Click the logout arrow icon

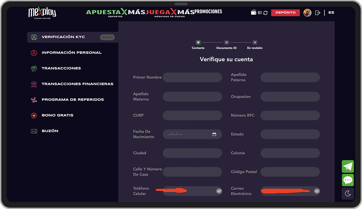[318, 13]
